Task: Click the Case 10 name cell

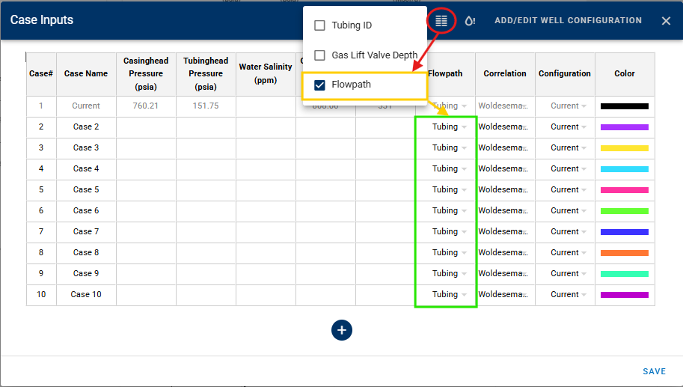Action: 86,294
